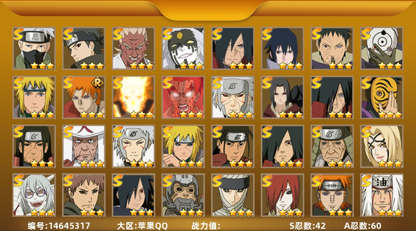This screenshot has height=231, width=416.
Task: Select the white ripple-pattern mask character
Action: [382, 48]
